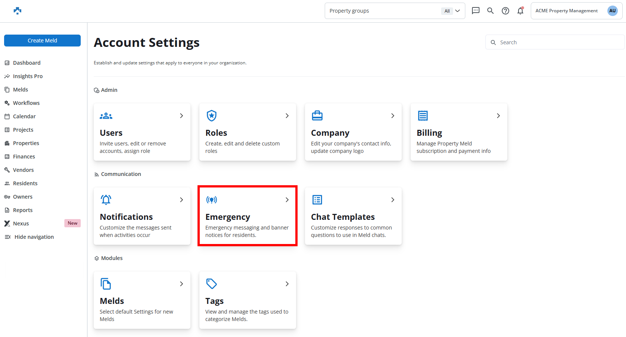Click the AU user avatar
The width and height of the screenshot is (626, 337).
[x=612, y=11]
